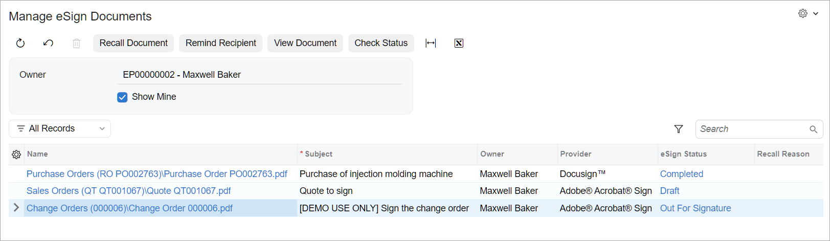The image size is (830, 241).
Task: Click the Out For Signature status link
Action: [696, 208]
